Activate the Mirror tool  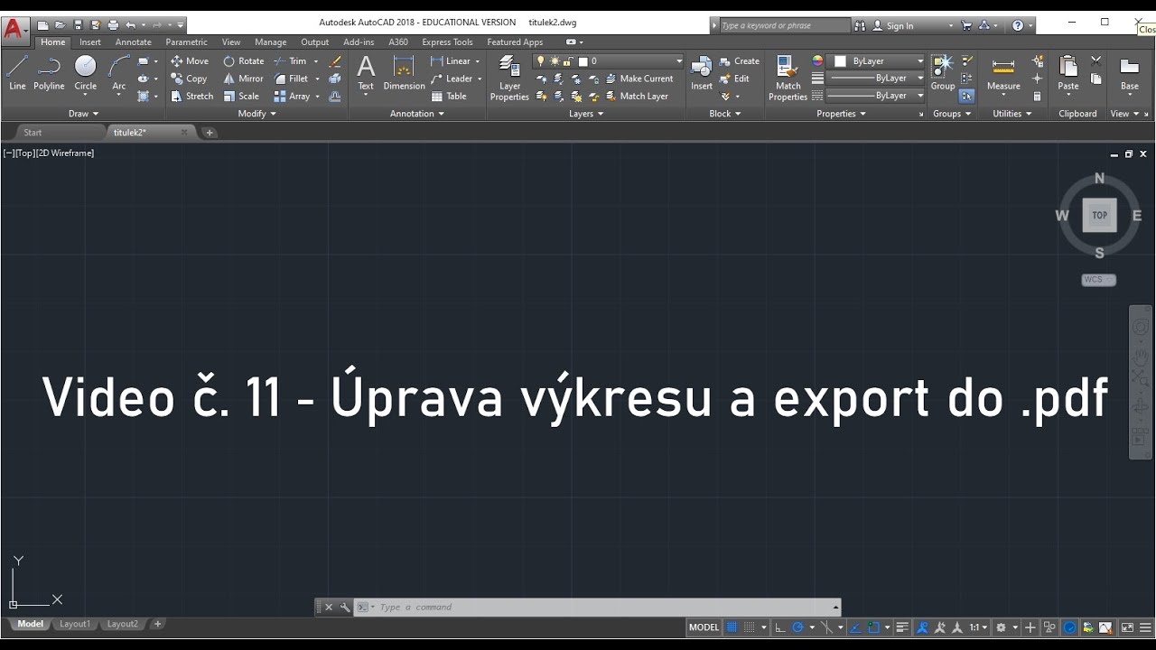[244, 79]
